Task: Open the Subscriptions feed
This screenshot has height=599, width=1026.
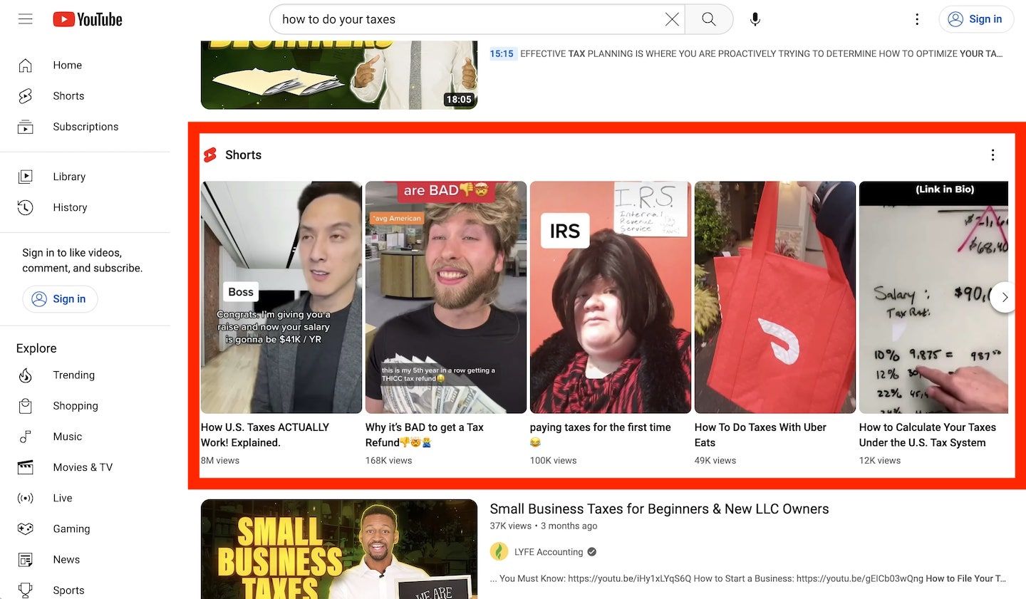Action: (85, 126)
